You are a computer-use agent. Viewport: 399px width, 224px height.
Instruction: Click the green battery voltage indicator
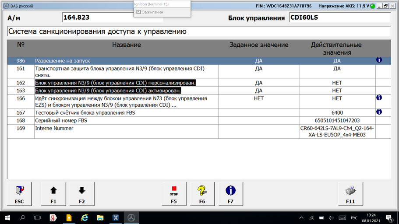tap(373, 6)
